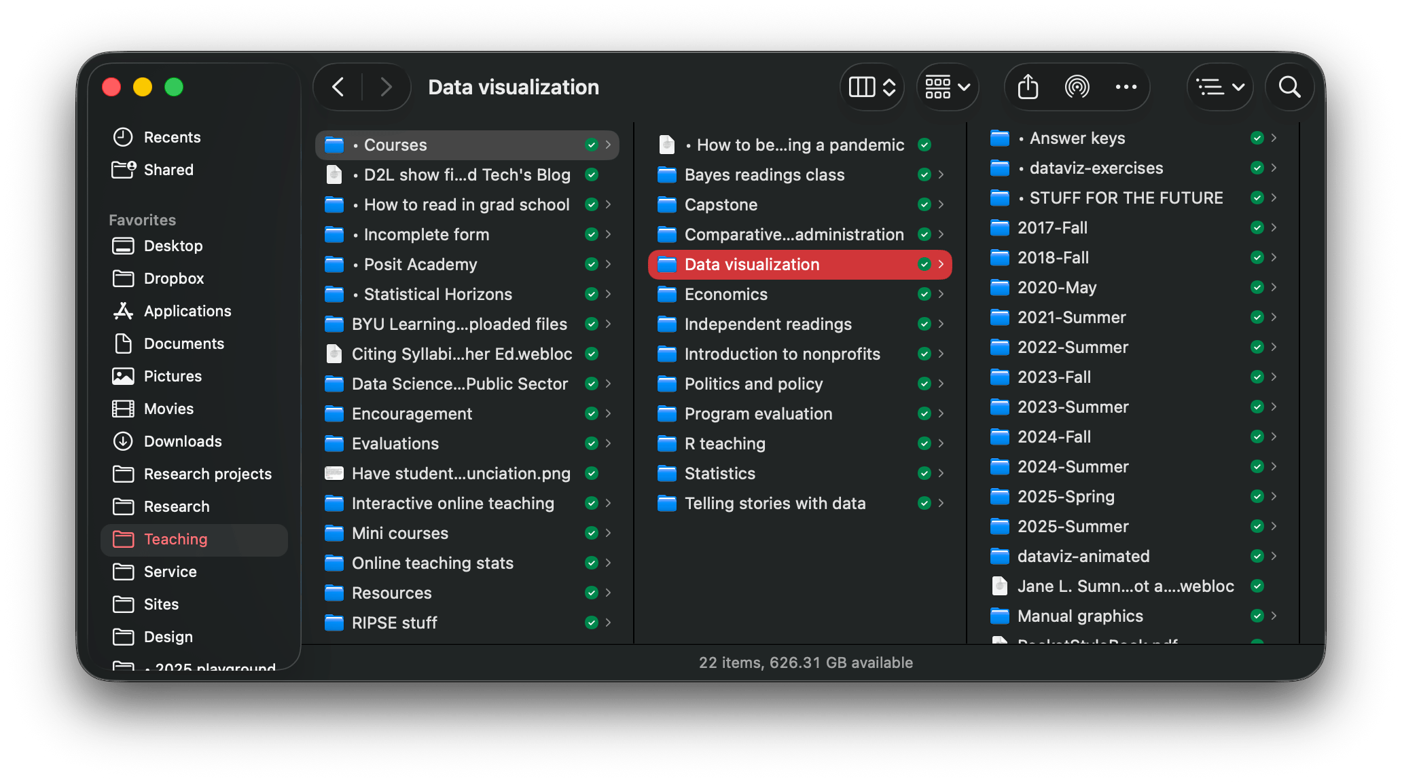
Task: Open the search magnifier
Action: 1289,87
